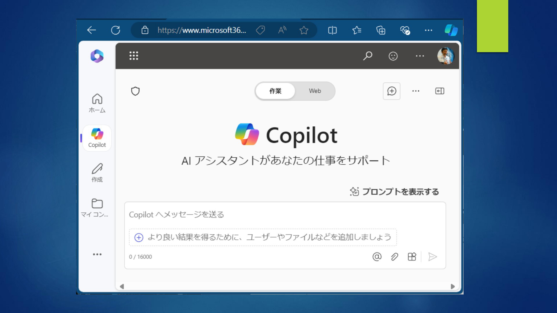Screen dimensions: 557x313
Task: Open chat more options ellipsis
Action: pos(416,91)
